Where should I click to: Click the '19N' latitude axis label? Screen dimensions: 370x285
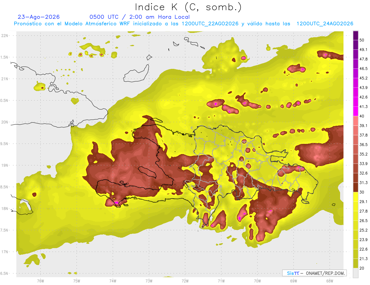click(x=5, y=165)
